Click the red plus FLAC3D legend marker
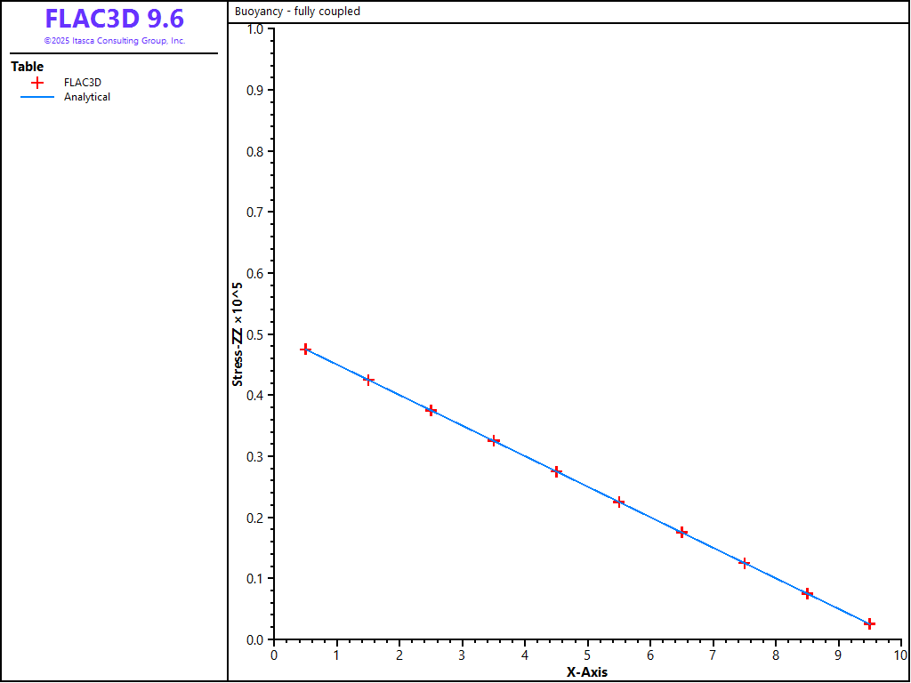This screenshot has height=683, width=911. coord(37,83)
